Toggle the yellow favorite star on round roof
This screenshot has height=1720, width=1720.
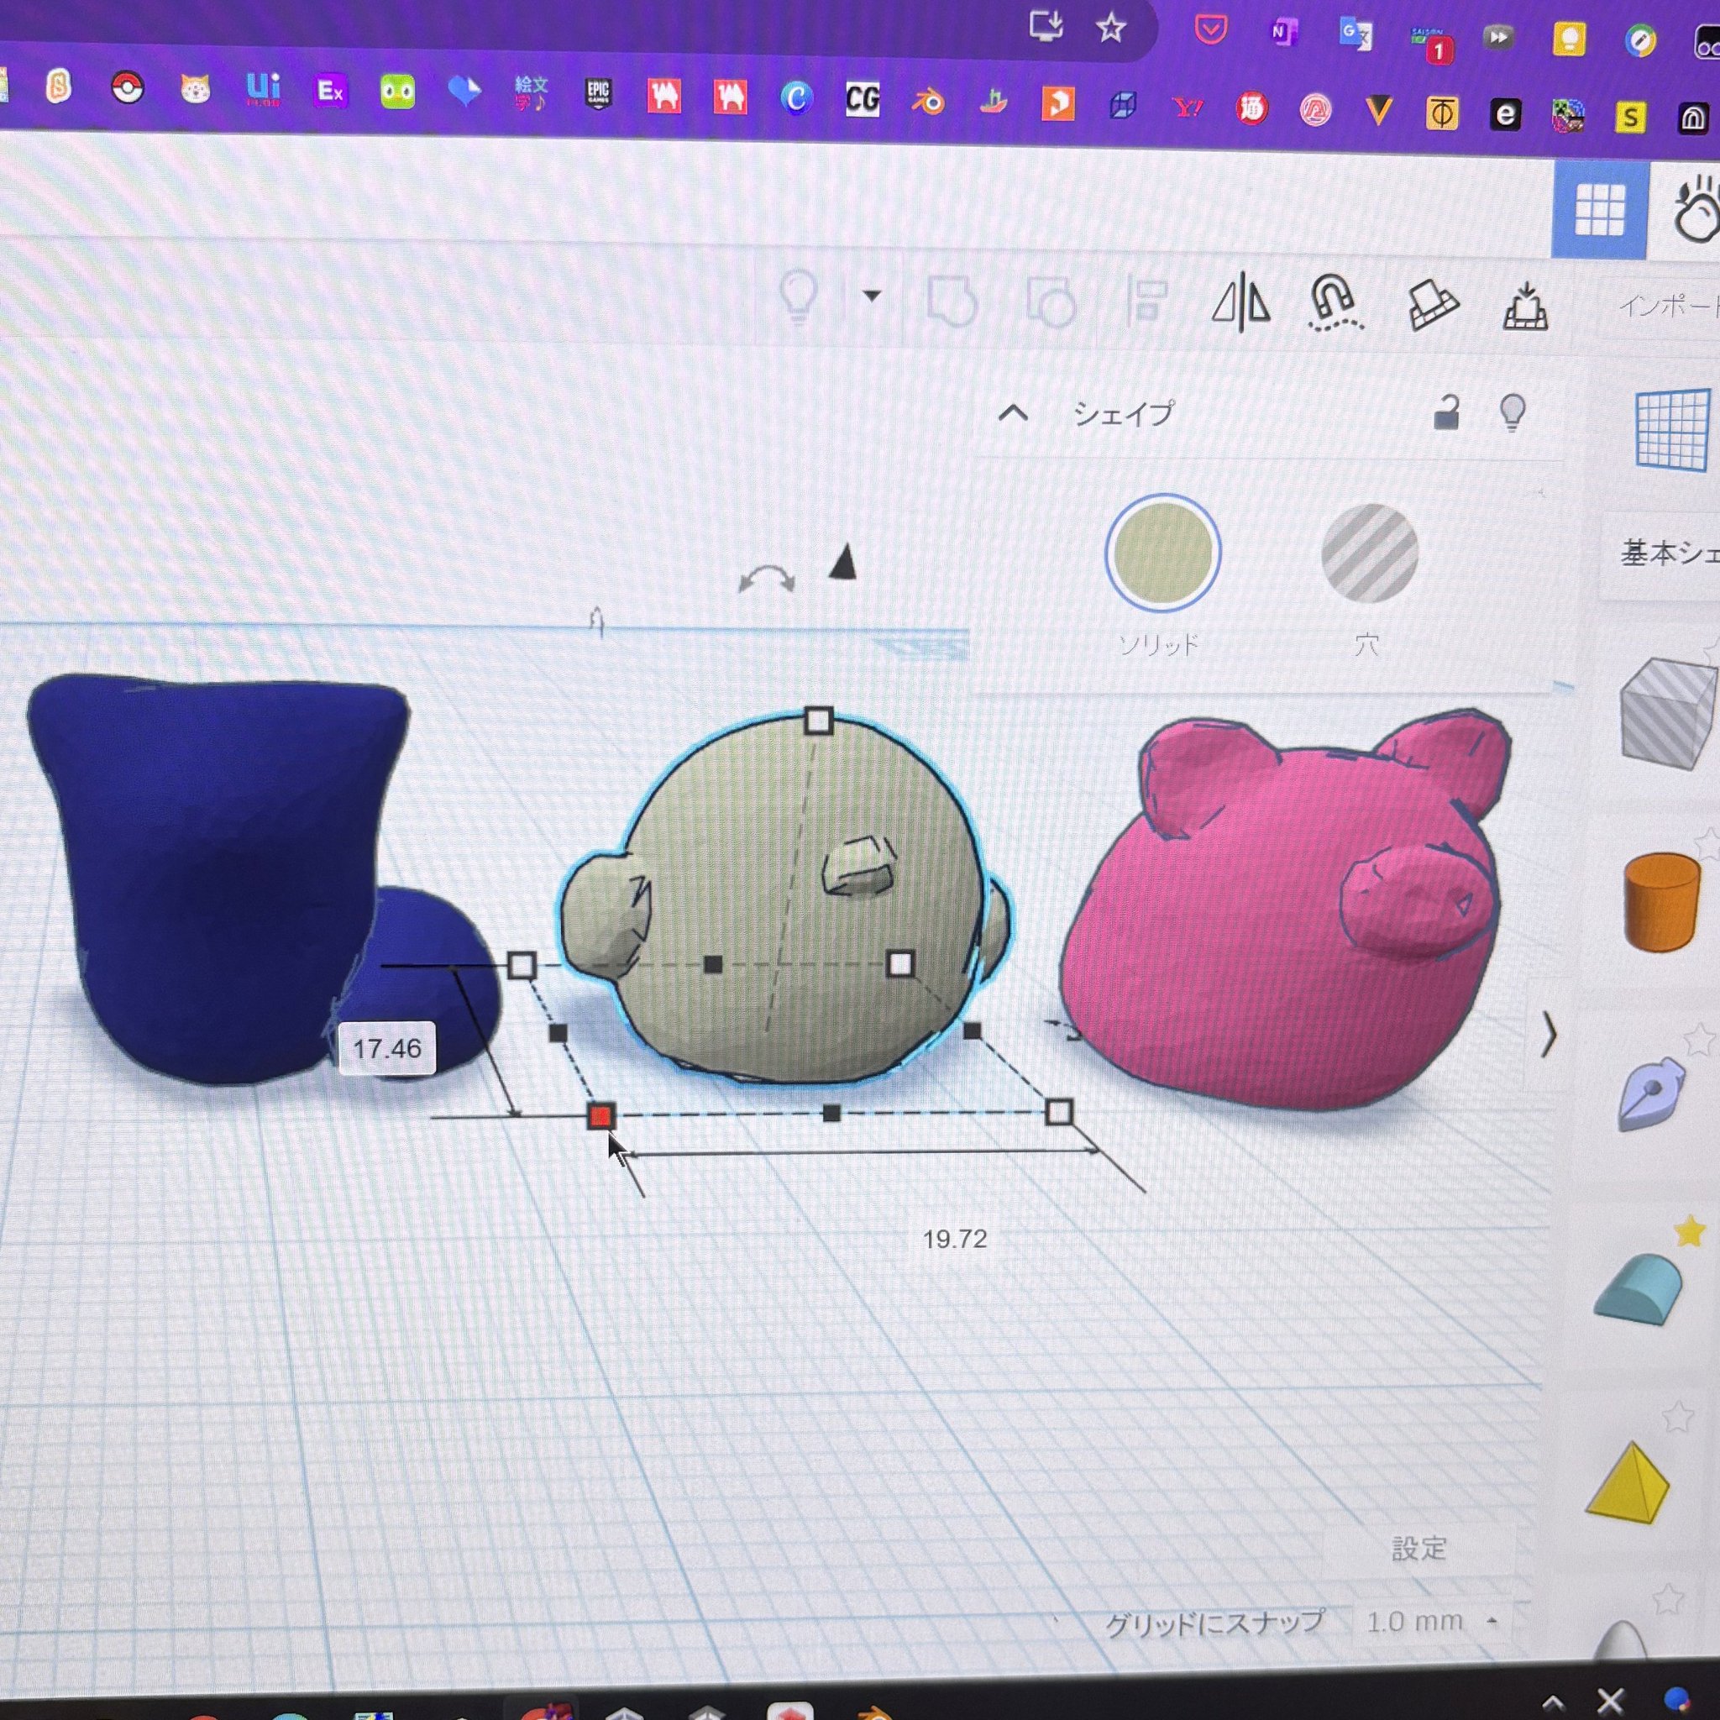pos(1689,1232)
